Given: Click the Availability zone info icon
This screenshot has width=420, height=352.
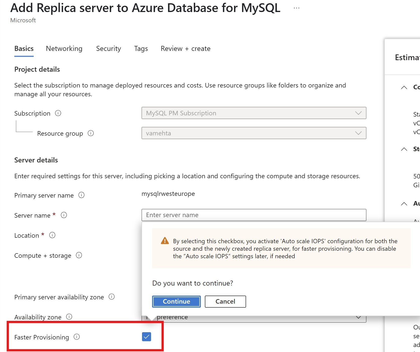Looking at the screenshot, I should 69,317.
